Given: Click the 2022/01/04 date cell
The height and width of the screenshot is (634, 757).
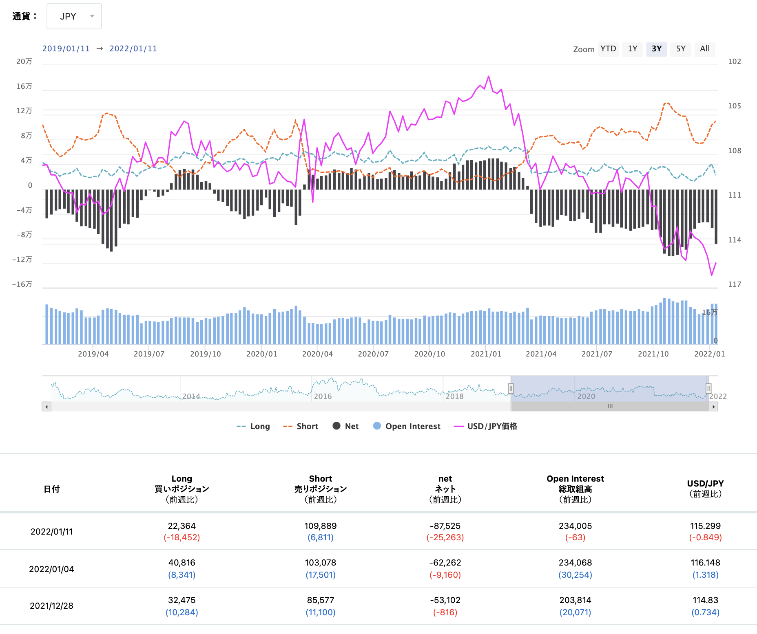Looking at the screenshot, I should 52,569.
